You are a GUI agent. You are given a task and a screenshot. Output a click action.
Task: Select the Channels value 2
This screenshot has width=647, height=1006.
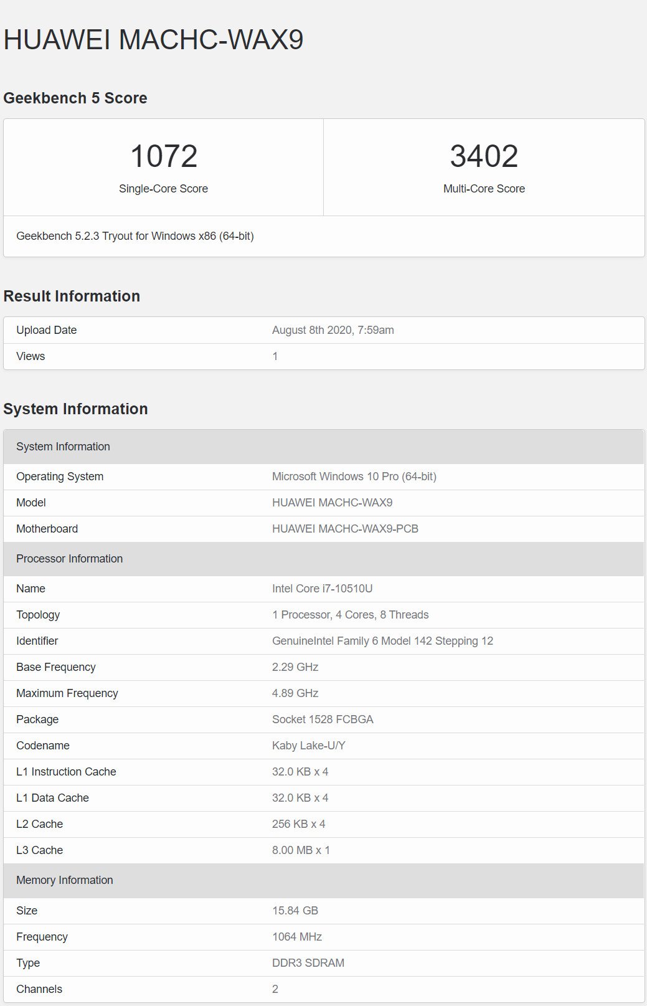275,989
